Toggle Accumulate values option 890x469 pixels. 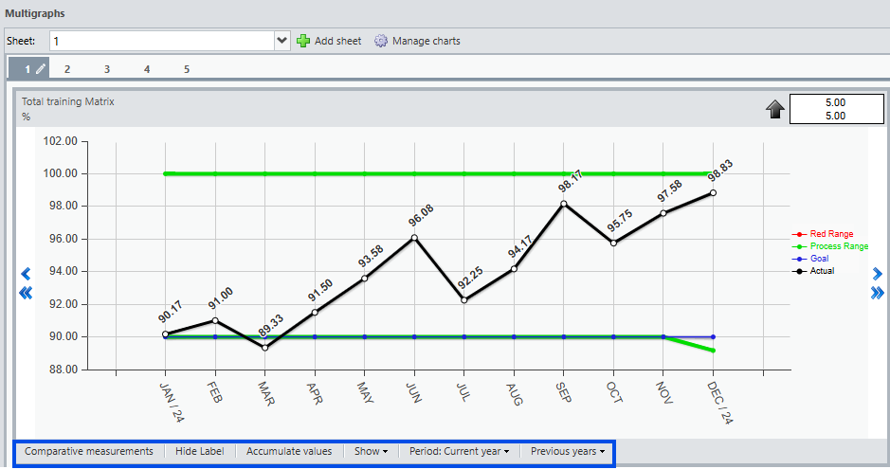tap(289, 451)
